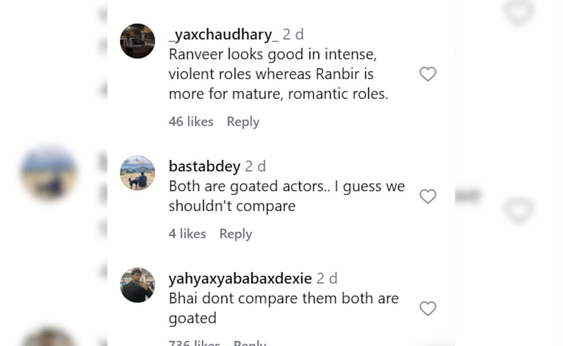This screenshot has width=563, height=346.
Task: View the 46 likes list
Action: 190,122
